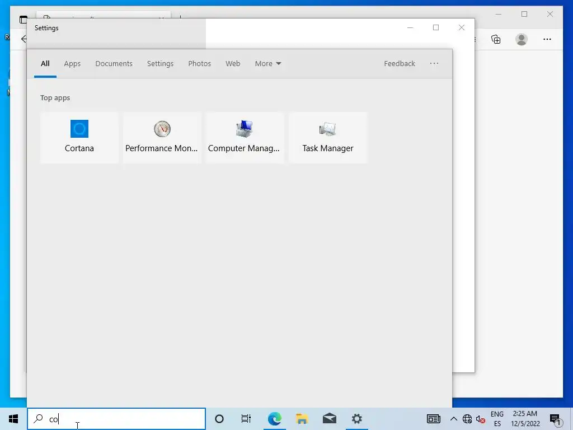Open the ENG ES language switcher
573x430 pixels.
click(497, 419)
